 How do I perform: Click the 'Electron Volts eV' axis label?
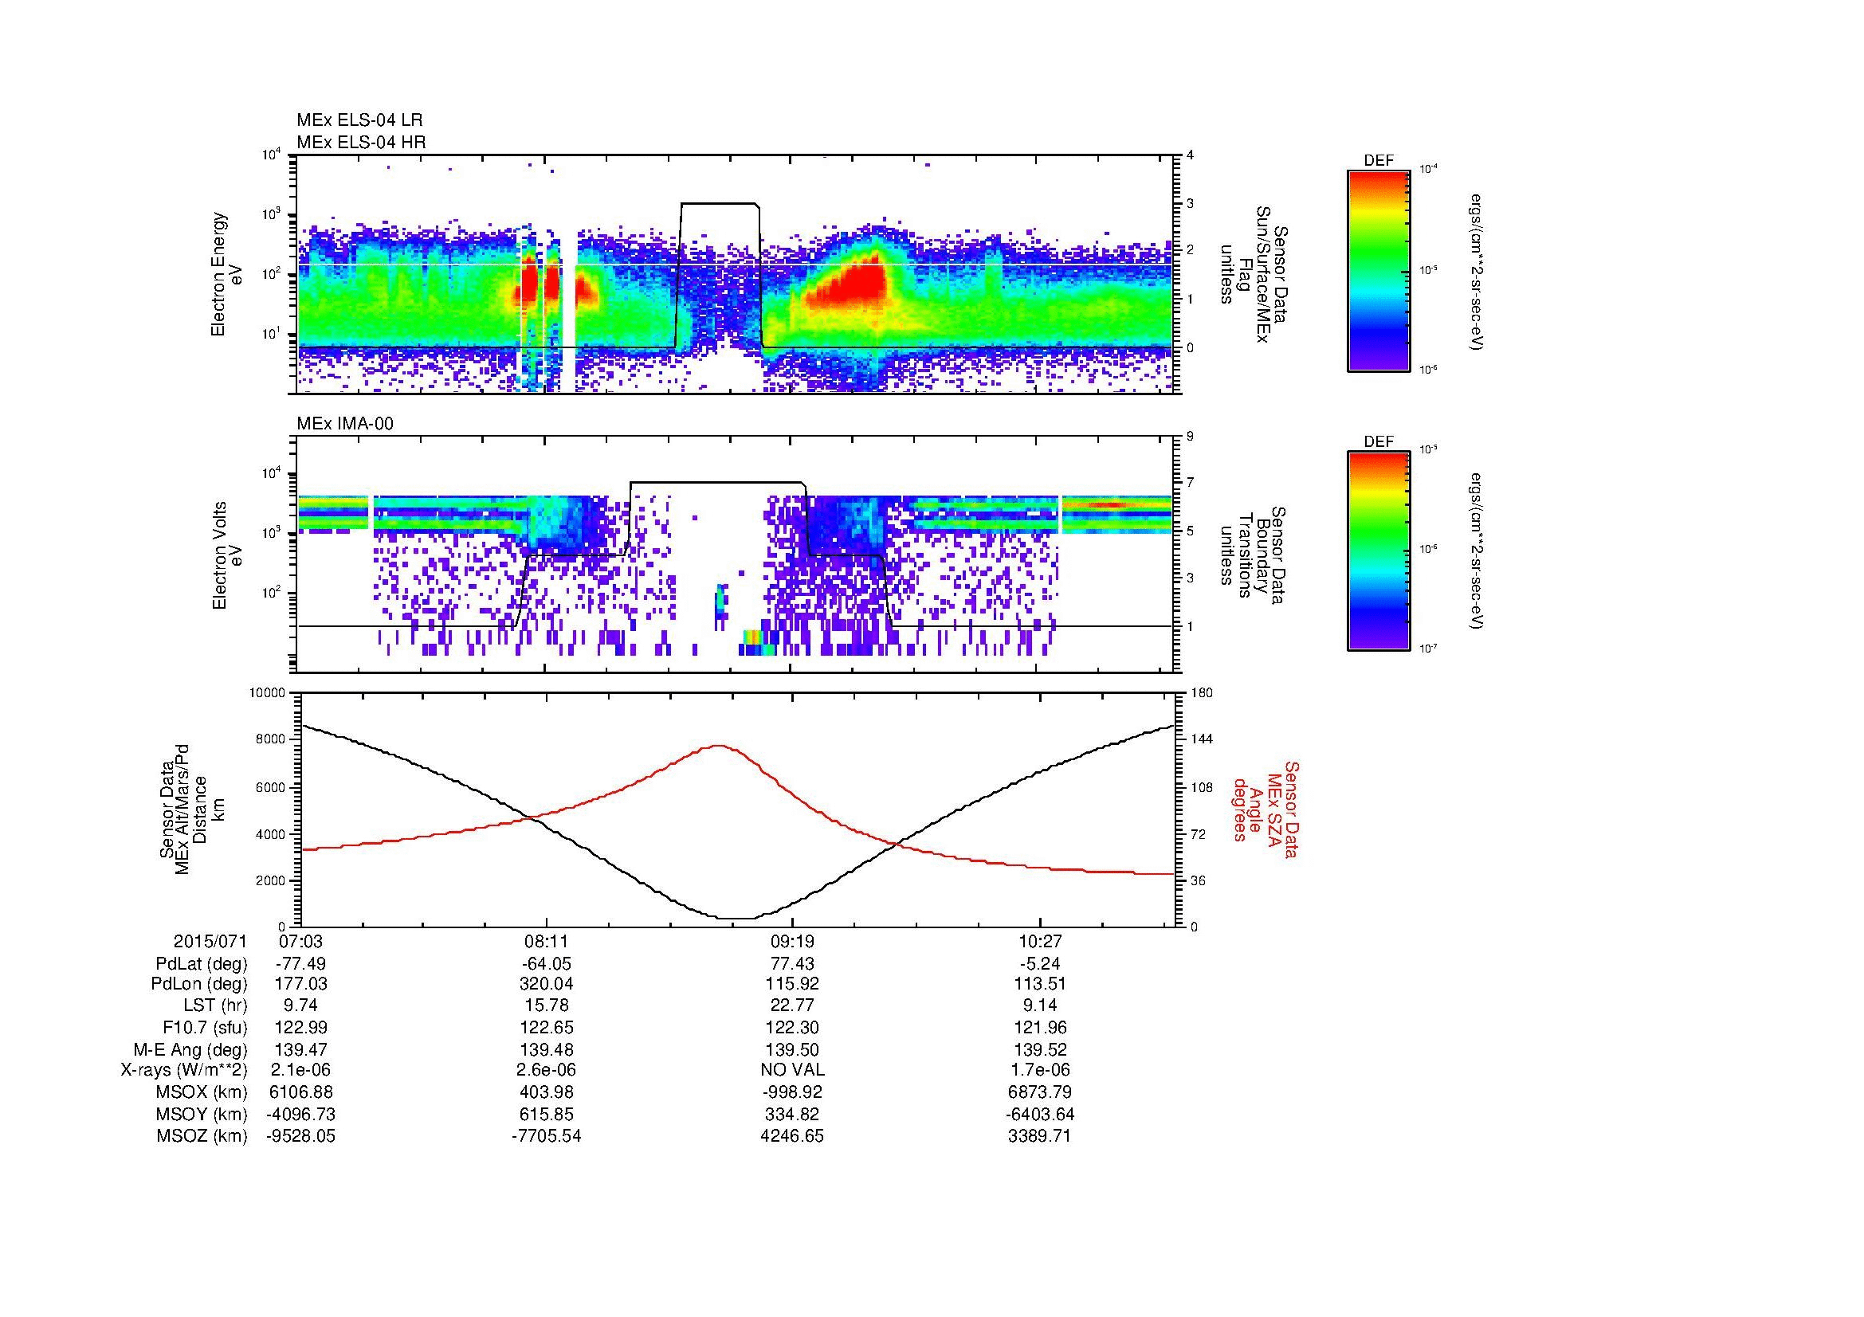coord(226,555)
